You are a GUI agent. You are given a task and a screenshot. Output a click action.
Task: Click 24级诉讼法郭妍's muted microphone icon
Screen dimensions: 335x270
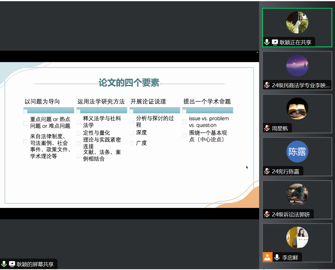267,214
